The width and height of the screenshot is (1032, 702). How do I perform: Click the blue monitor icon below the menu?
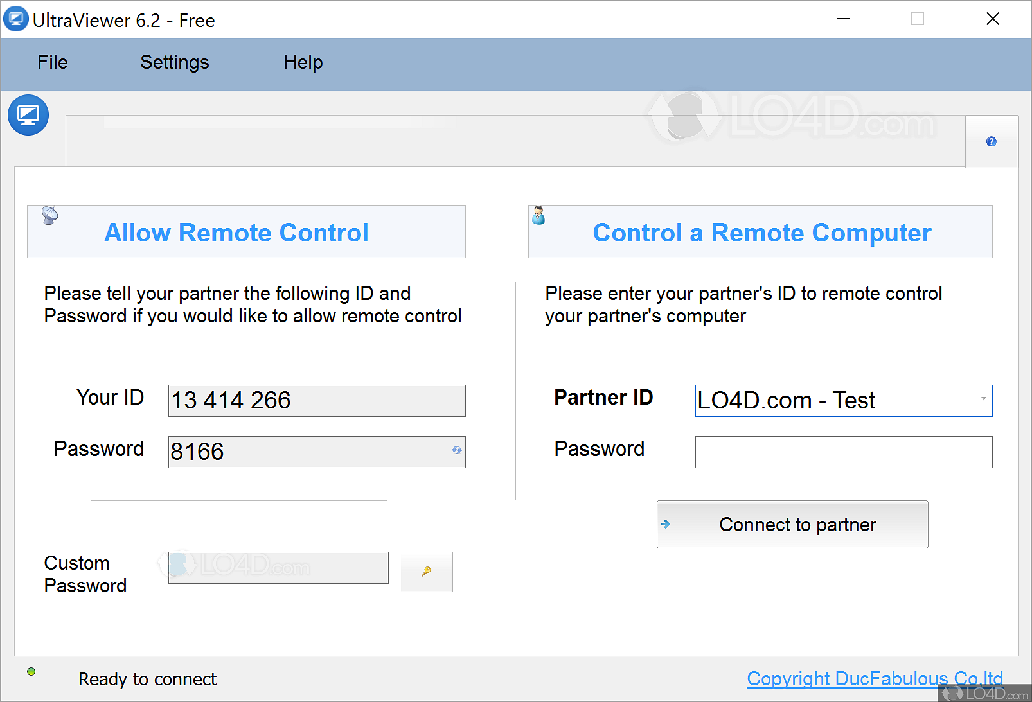28,116
